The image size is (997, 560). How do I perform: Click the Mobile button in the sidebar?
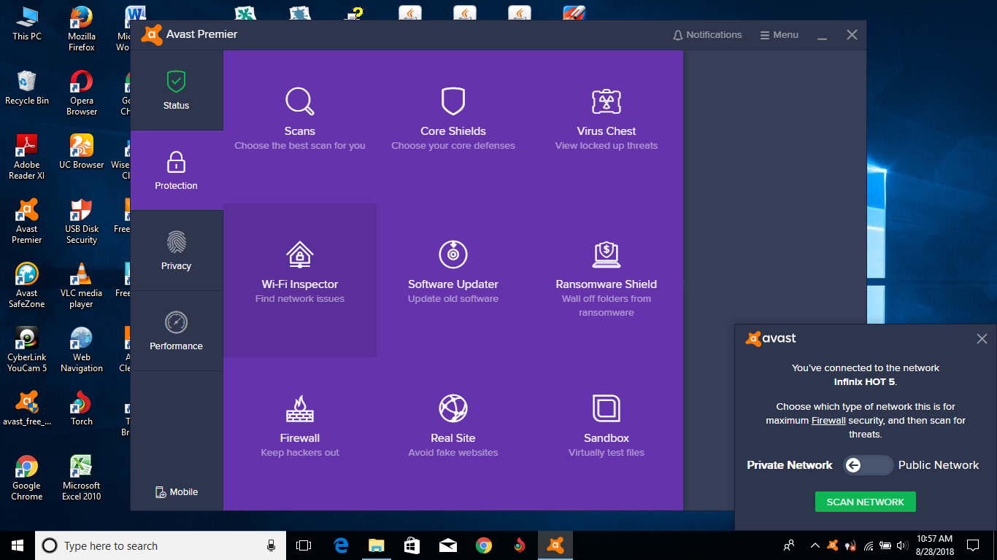coord(177,492)
